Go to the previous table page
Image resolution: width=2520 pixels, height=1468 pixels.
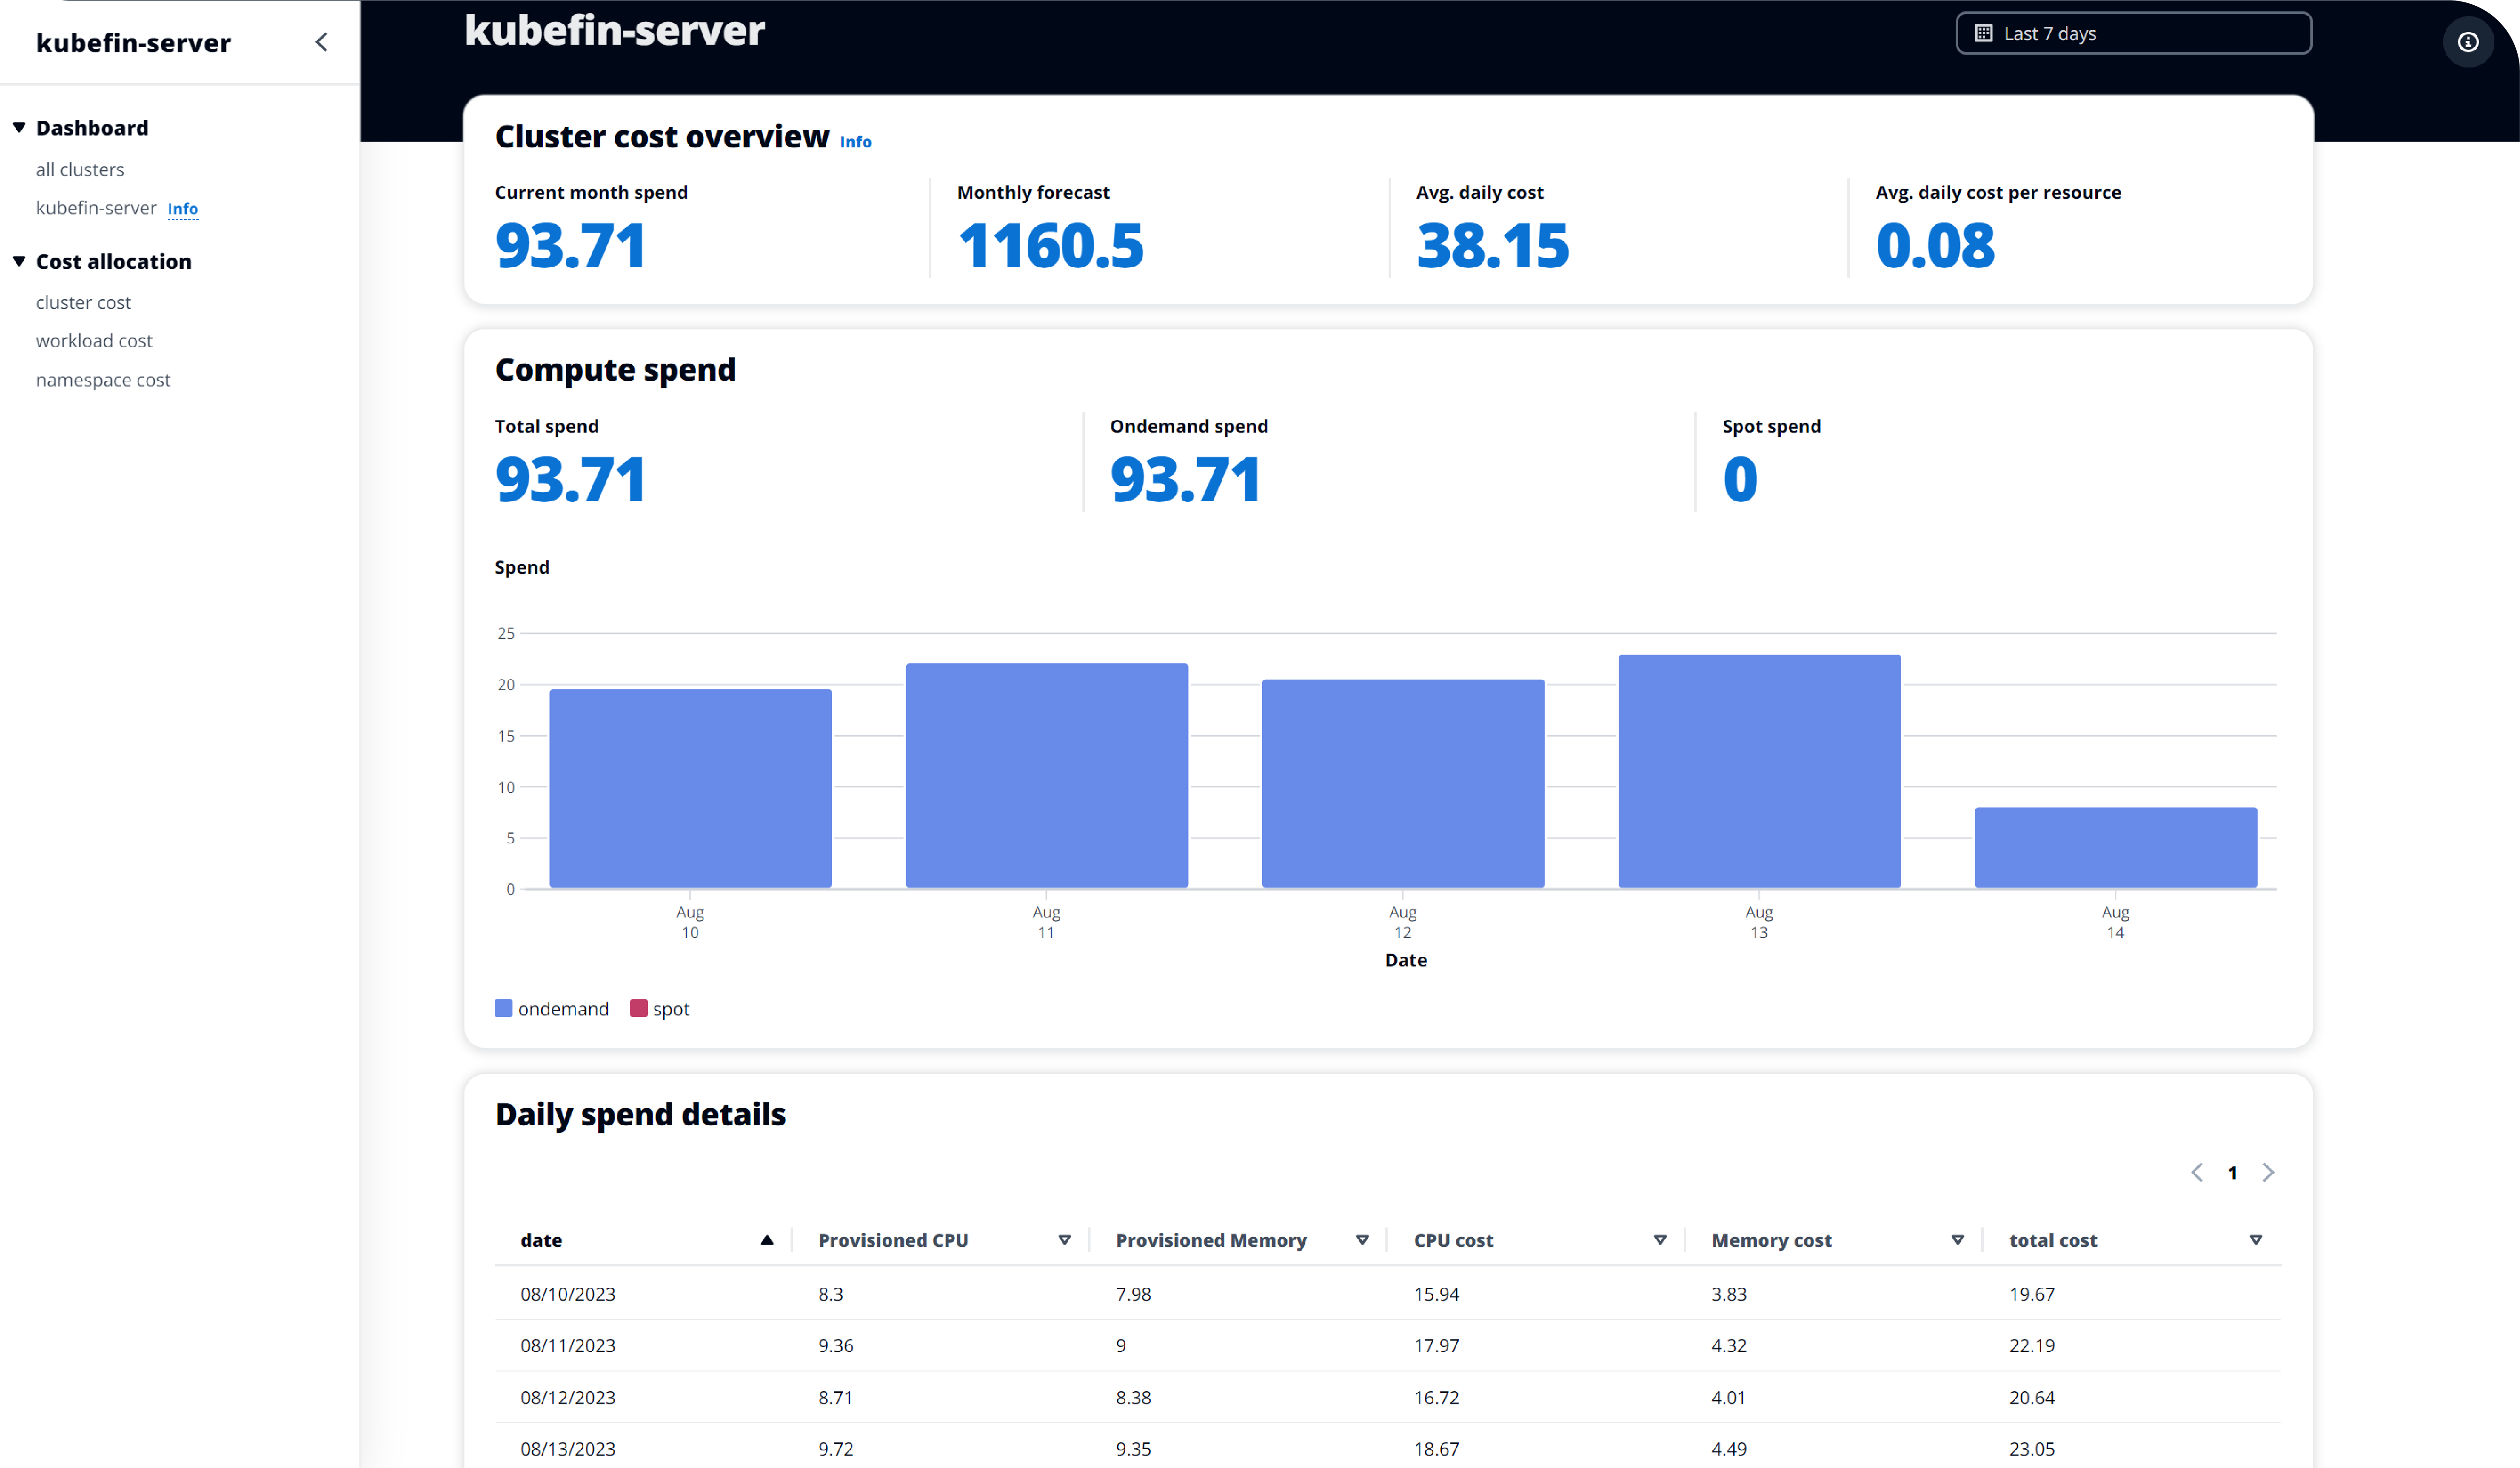click(x=2197, y=1172)
